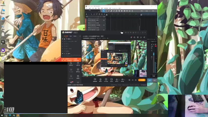Click the play media icon in bottom toolbar

(112, 80)
